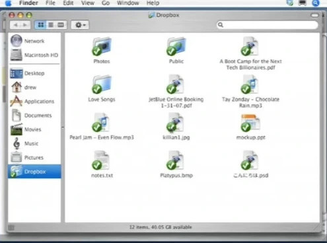The width and height of the screenshot is (327, 243).
Task: Select the mockup.ppt file icon
Action: (250, 123)
